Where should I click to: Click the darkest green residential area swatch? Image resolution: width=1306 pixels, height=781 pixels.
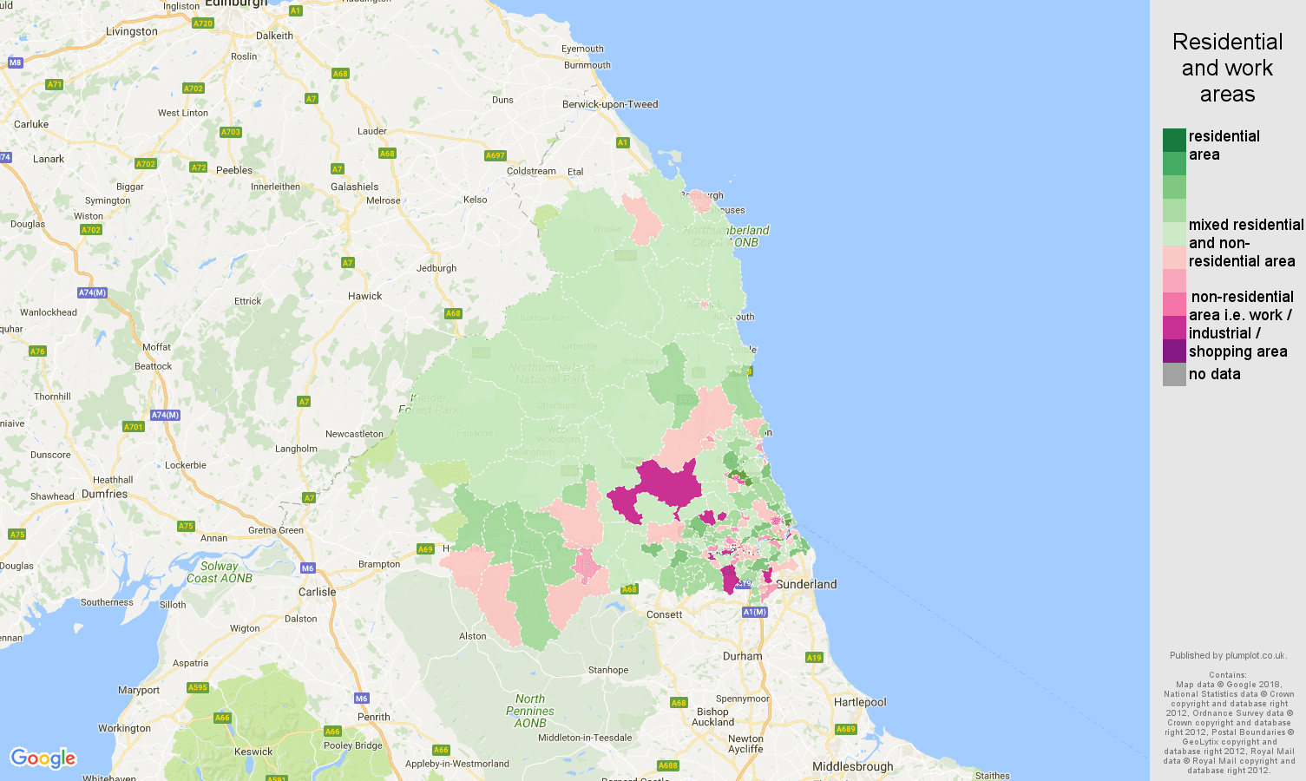[1174, 140]
